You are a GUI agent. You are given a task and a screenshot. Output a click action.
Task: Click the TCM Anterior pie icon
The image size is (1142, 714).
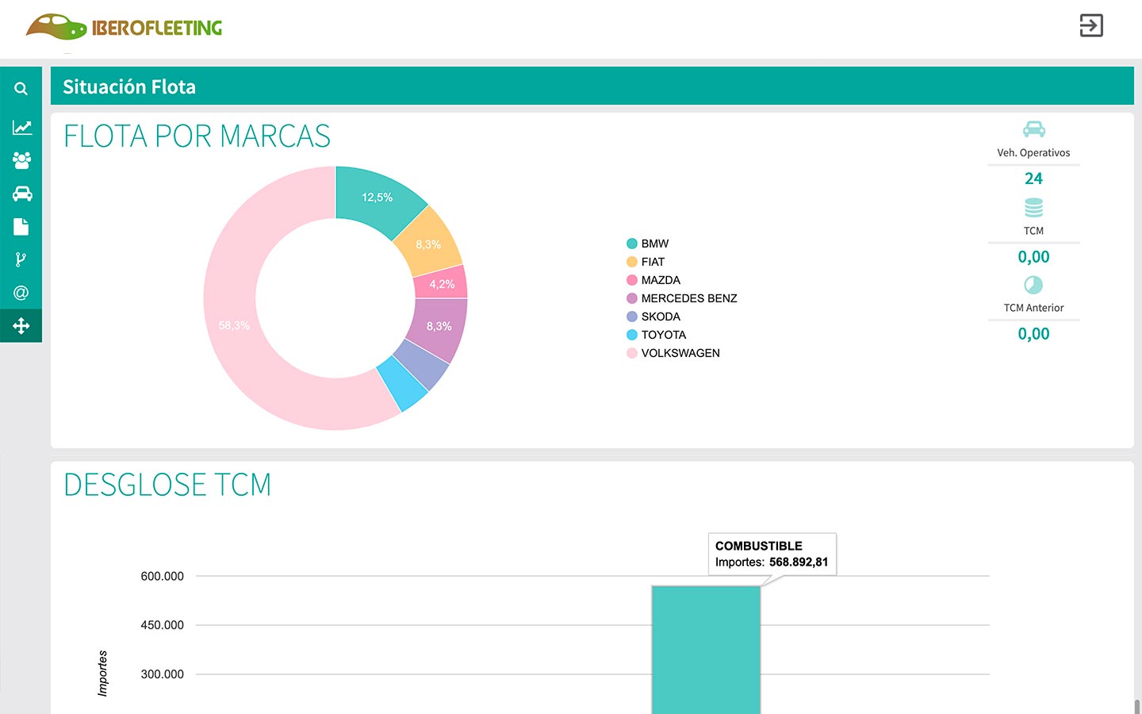point(1033,285)
